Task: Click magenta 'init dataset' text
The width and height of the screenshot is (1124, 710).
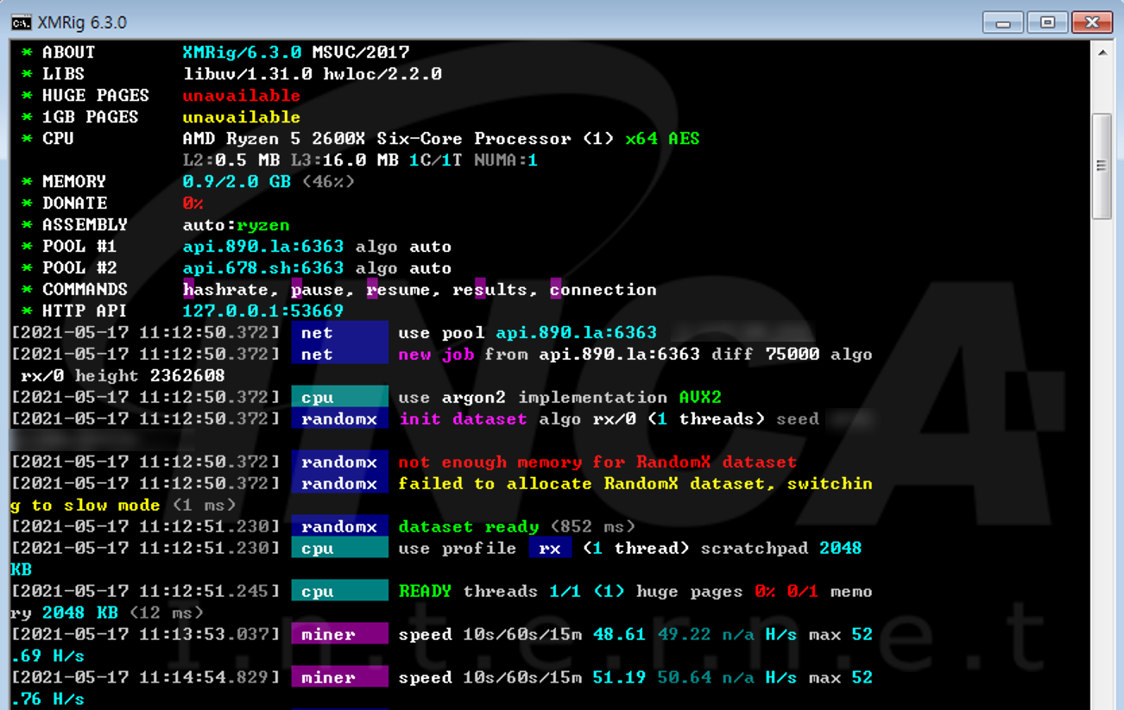Action: click(463, 419)
